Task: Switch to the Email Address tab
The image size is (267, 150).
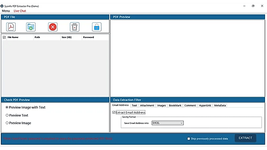Action: 120,105
